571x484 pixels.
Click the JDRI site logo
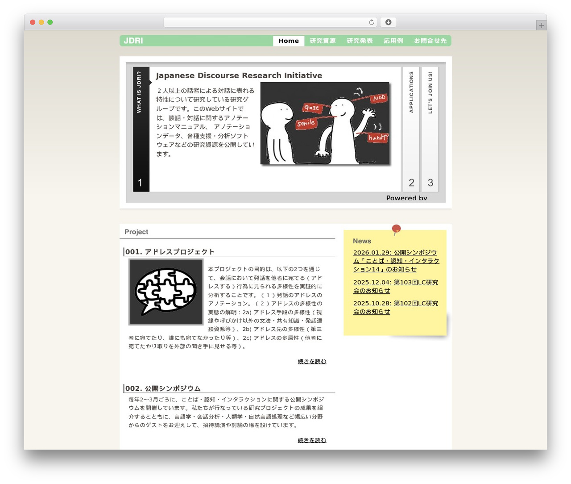[x=133, y=41]
